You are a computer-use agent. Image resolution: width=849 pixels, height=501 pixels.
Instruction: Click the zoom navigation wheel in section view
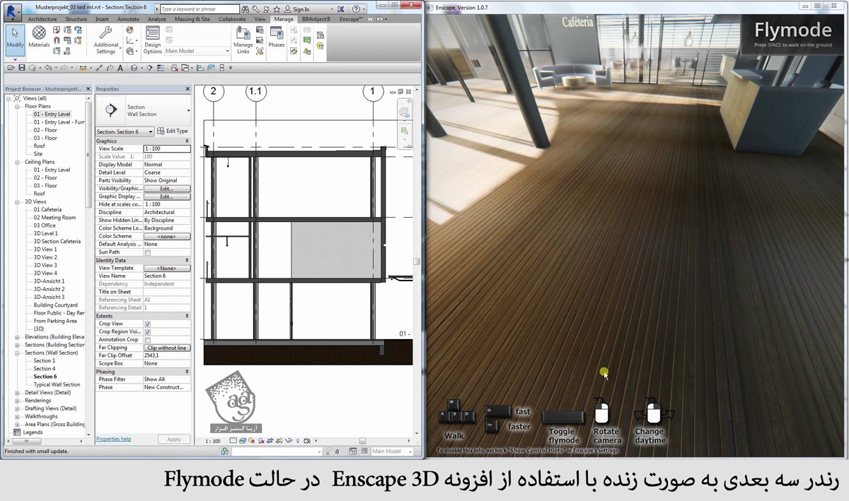[x=404, y=113]
